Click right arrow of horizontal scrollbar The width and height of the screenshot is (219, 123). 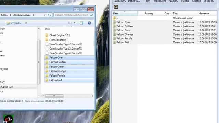[92, 96]
